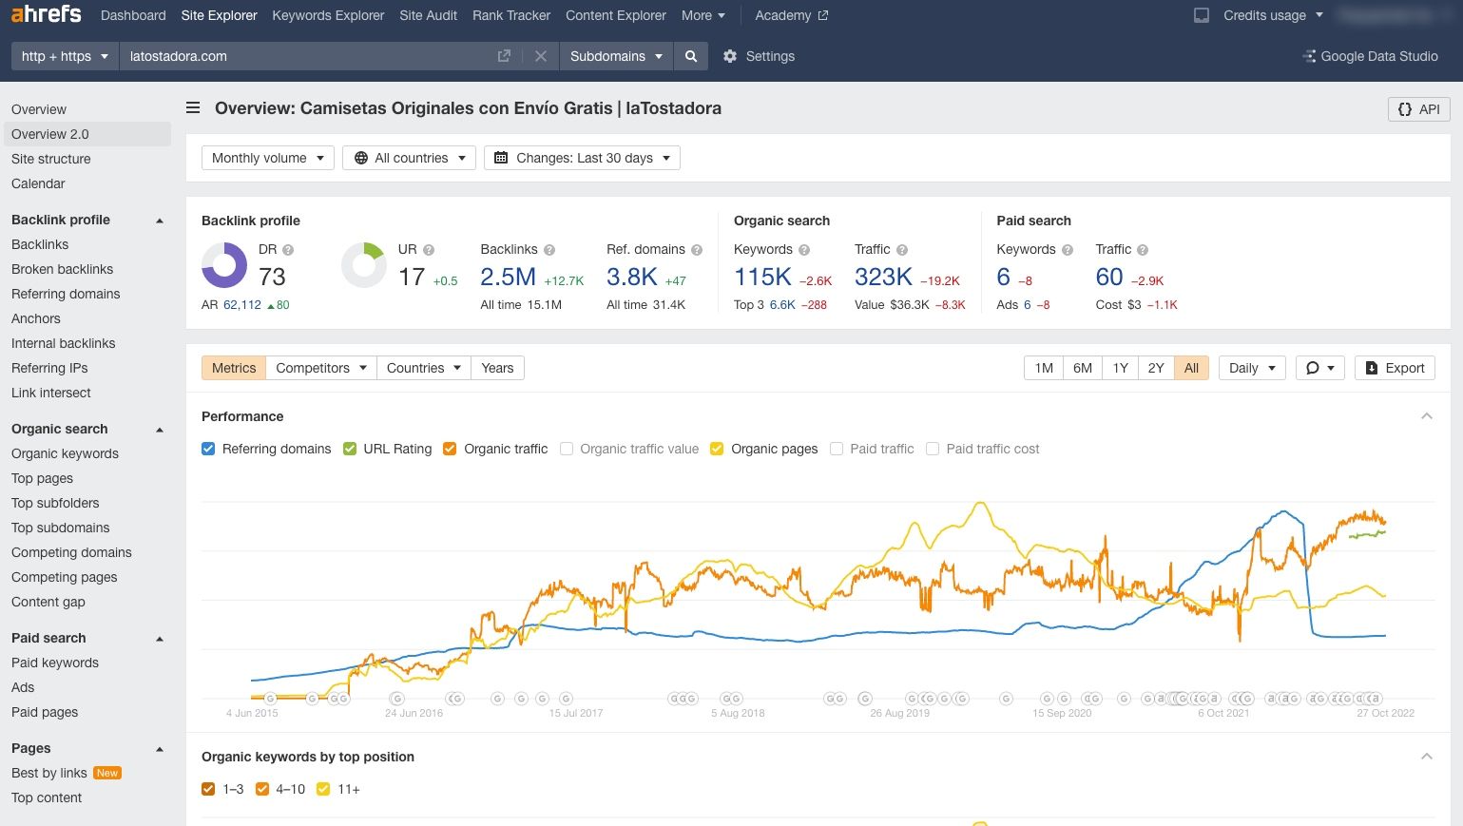This screenshot has width=1463, height=826.
Task: Toggle Organic traffic checkbox
Action: point(450,449)
